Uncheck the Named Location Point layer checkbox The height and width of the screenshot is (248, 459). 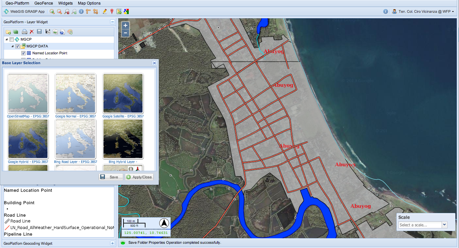24,53
